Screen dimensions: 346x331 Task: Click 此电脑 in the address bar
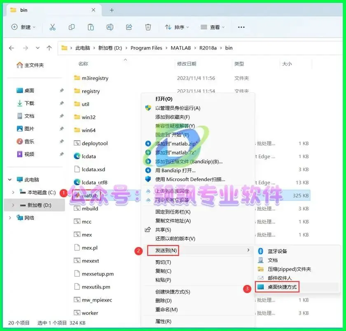[83, 48]
